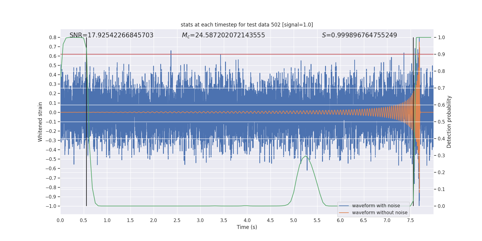Click the black vertical marker line near 7.55 s

click(x=413, y=122)
